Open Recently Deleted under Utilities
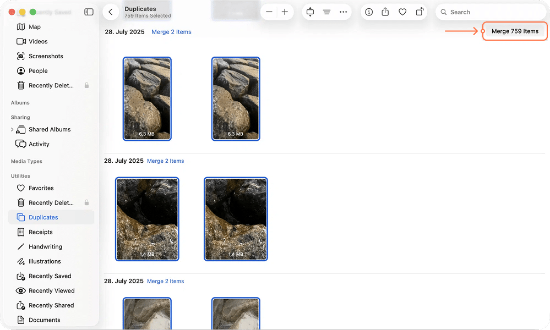Viewport: 550px width, 330px height. 51,203
